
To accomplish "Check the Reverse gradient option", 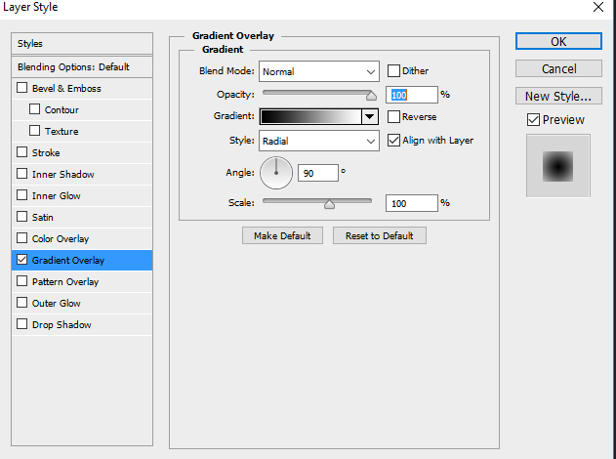I will pyautogui.click(x=393, y=117).
